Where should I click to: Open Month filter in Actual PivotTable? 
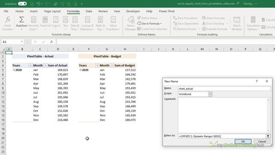[x=45, y=65]
